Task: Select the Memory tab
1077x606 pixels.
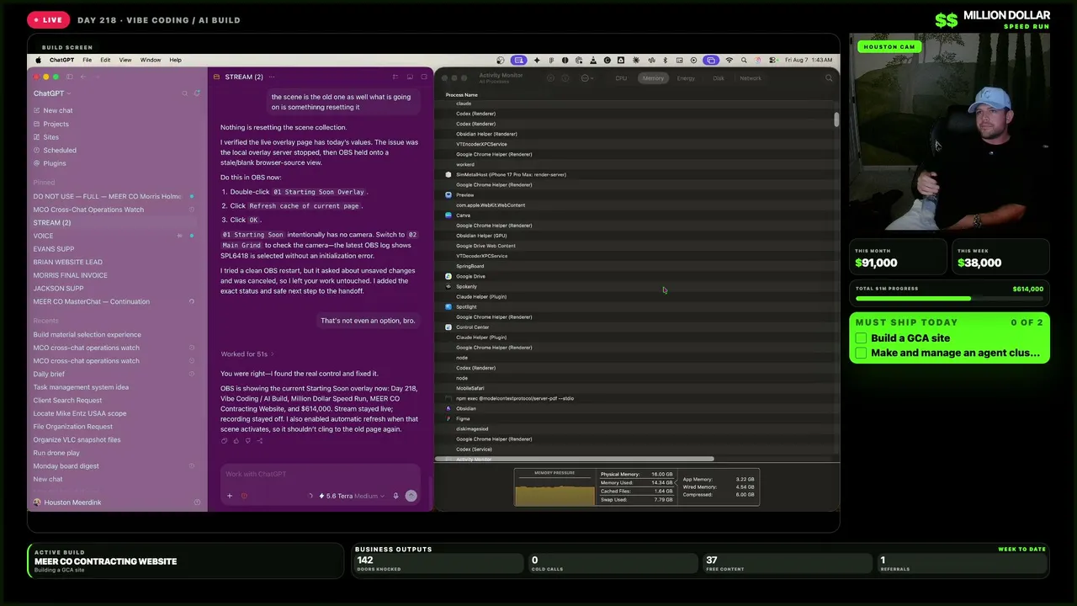Action: [x=653, y=78]
